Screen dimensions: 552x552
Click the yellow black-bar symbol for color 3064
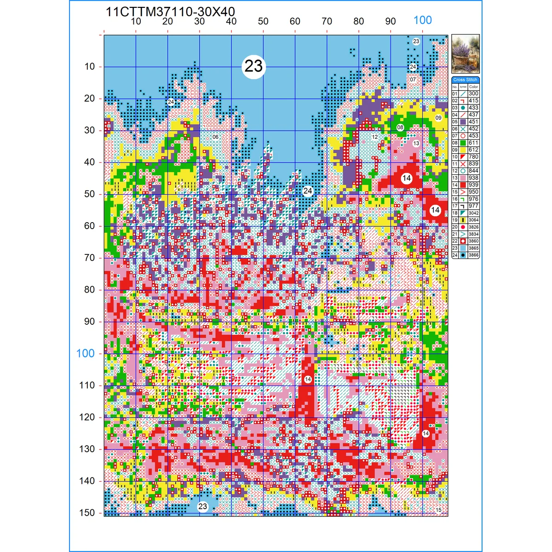(463, 220)
